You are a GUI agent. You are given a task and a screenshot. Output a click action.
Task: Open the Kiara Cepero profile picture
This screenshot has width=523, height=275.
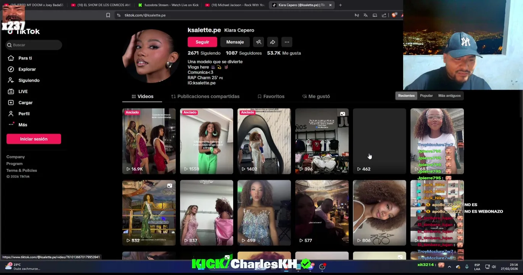pos(151,56)
